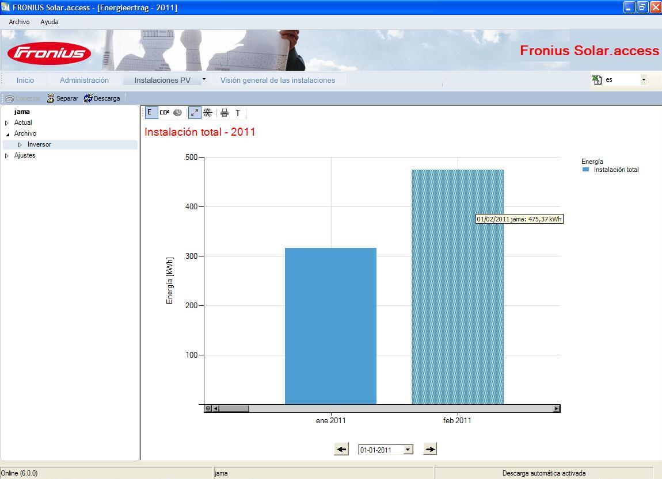
Task: Go to previous period with left arrow
Action: click(341, 449)
